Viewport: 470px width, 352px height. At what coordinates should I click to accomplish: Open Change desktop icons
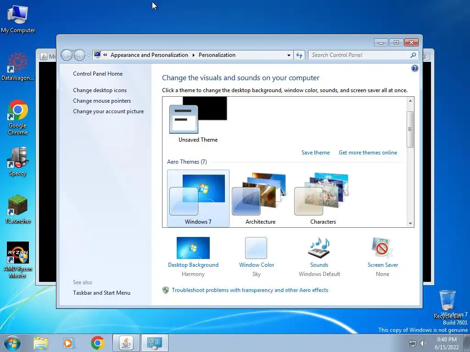[x=100, y=90]
